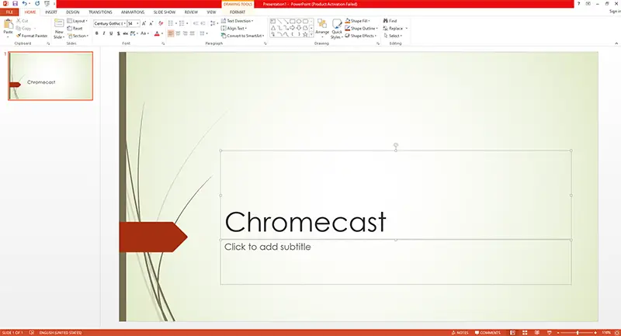Image resolution: width=621 pixels, height=336 pixels.
Task: Select the star shape in shapes gallery
Action: pyautogui.click(x=305, y=34)
